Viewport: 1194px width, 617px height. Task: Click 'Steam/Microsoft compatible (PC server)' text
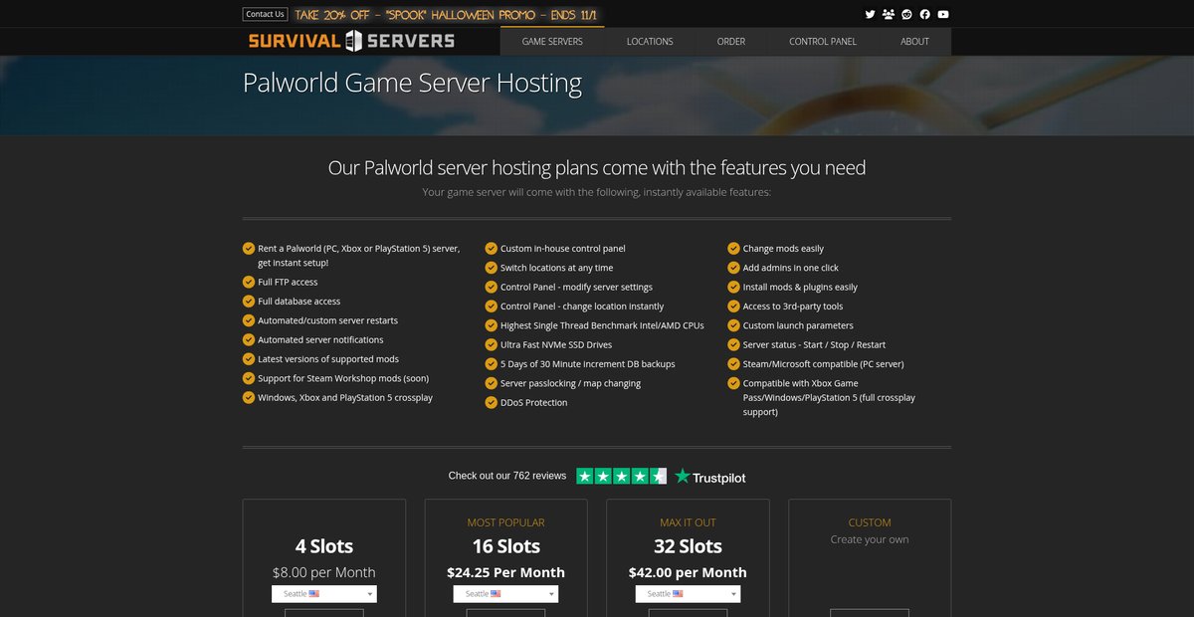click(823, 364)
